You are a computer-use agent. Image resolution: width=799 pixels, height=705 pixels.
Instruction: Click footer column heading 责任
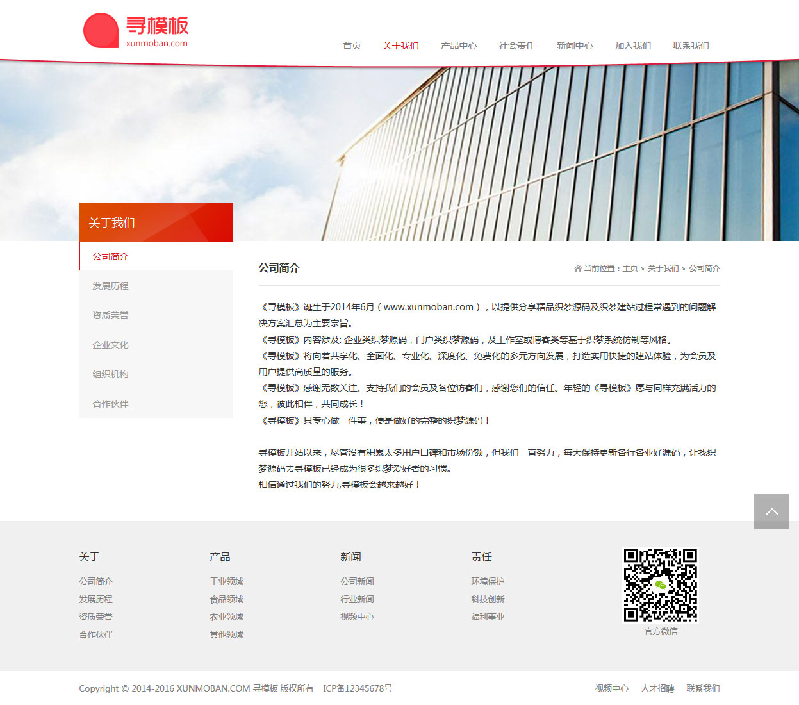click(481, 557)
